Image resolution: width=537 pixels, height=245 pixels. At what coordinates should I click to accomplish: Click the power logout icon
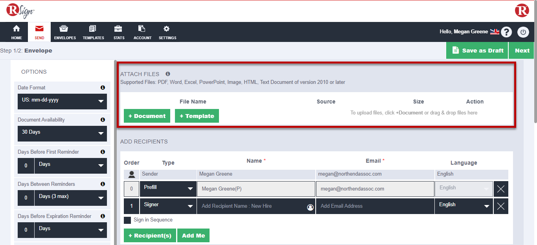pyautogui.click(x=523, y=32)
